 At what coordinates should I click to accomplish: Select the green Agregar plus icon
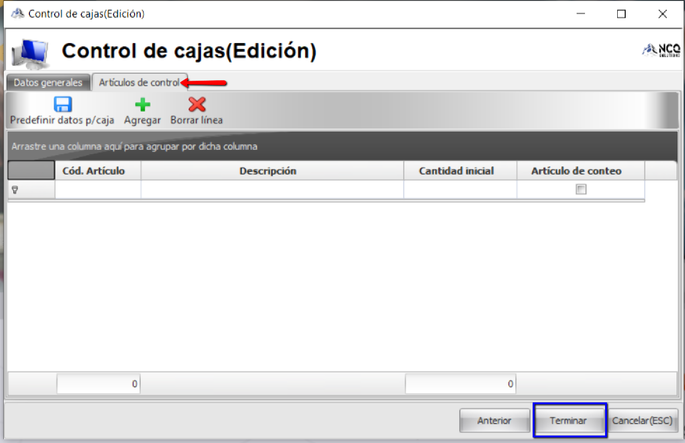click(x=143, y=104)
